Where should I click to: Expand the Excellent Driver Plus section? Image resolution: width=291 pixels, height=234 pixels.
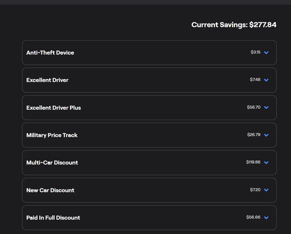click(266, 108)
